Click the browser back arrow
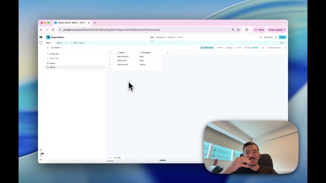This screenshot has height=183, width=326. coord(41,30)
